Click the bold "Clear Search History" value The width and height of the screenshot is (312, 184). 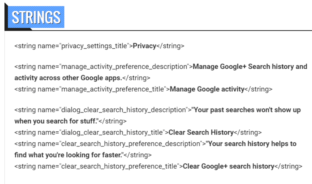tap(201, 132)
